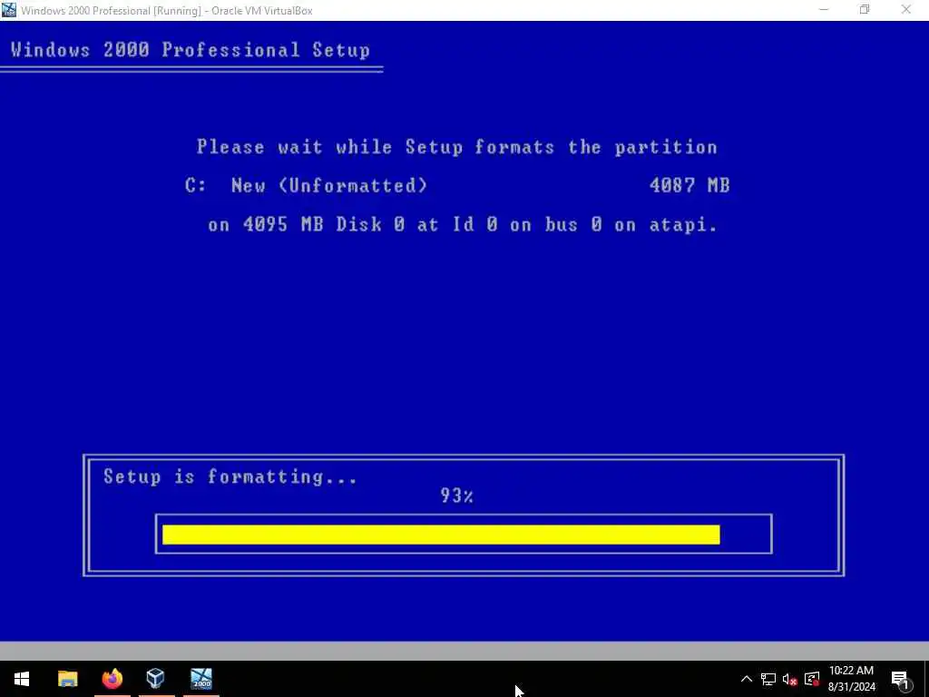
Task: Click the VirtualBox window title text
Action: (167, 11)
